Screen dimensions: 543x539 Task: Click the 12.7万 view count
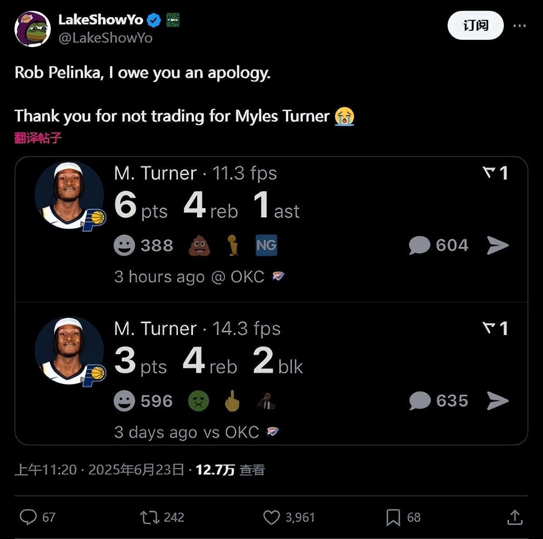click(215, 470)
